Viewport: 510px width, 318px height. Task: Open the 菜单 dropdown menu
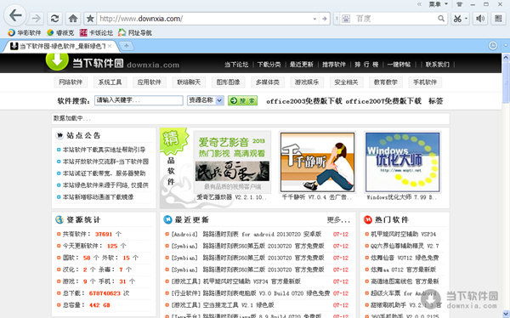[x=438, y=4]
